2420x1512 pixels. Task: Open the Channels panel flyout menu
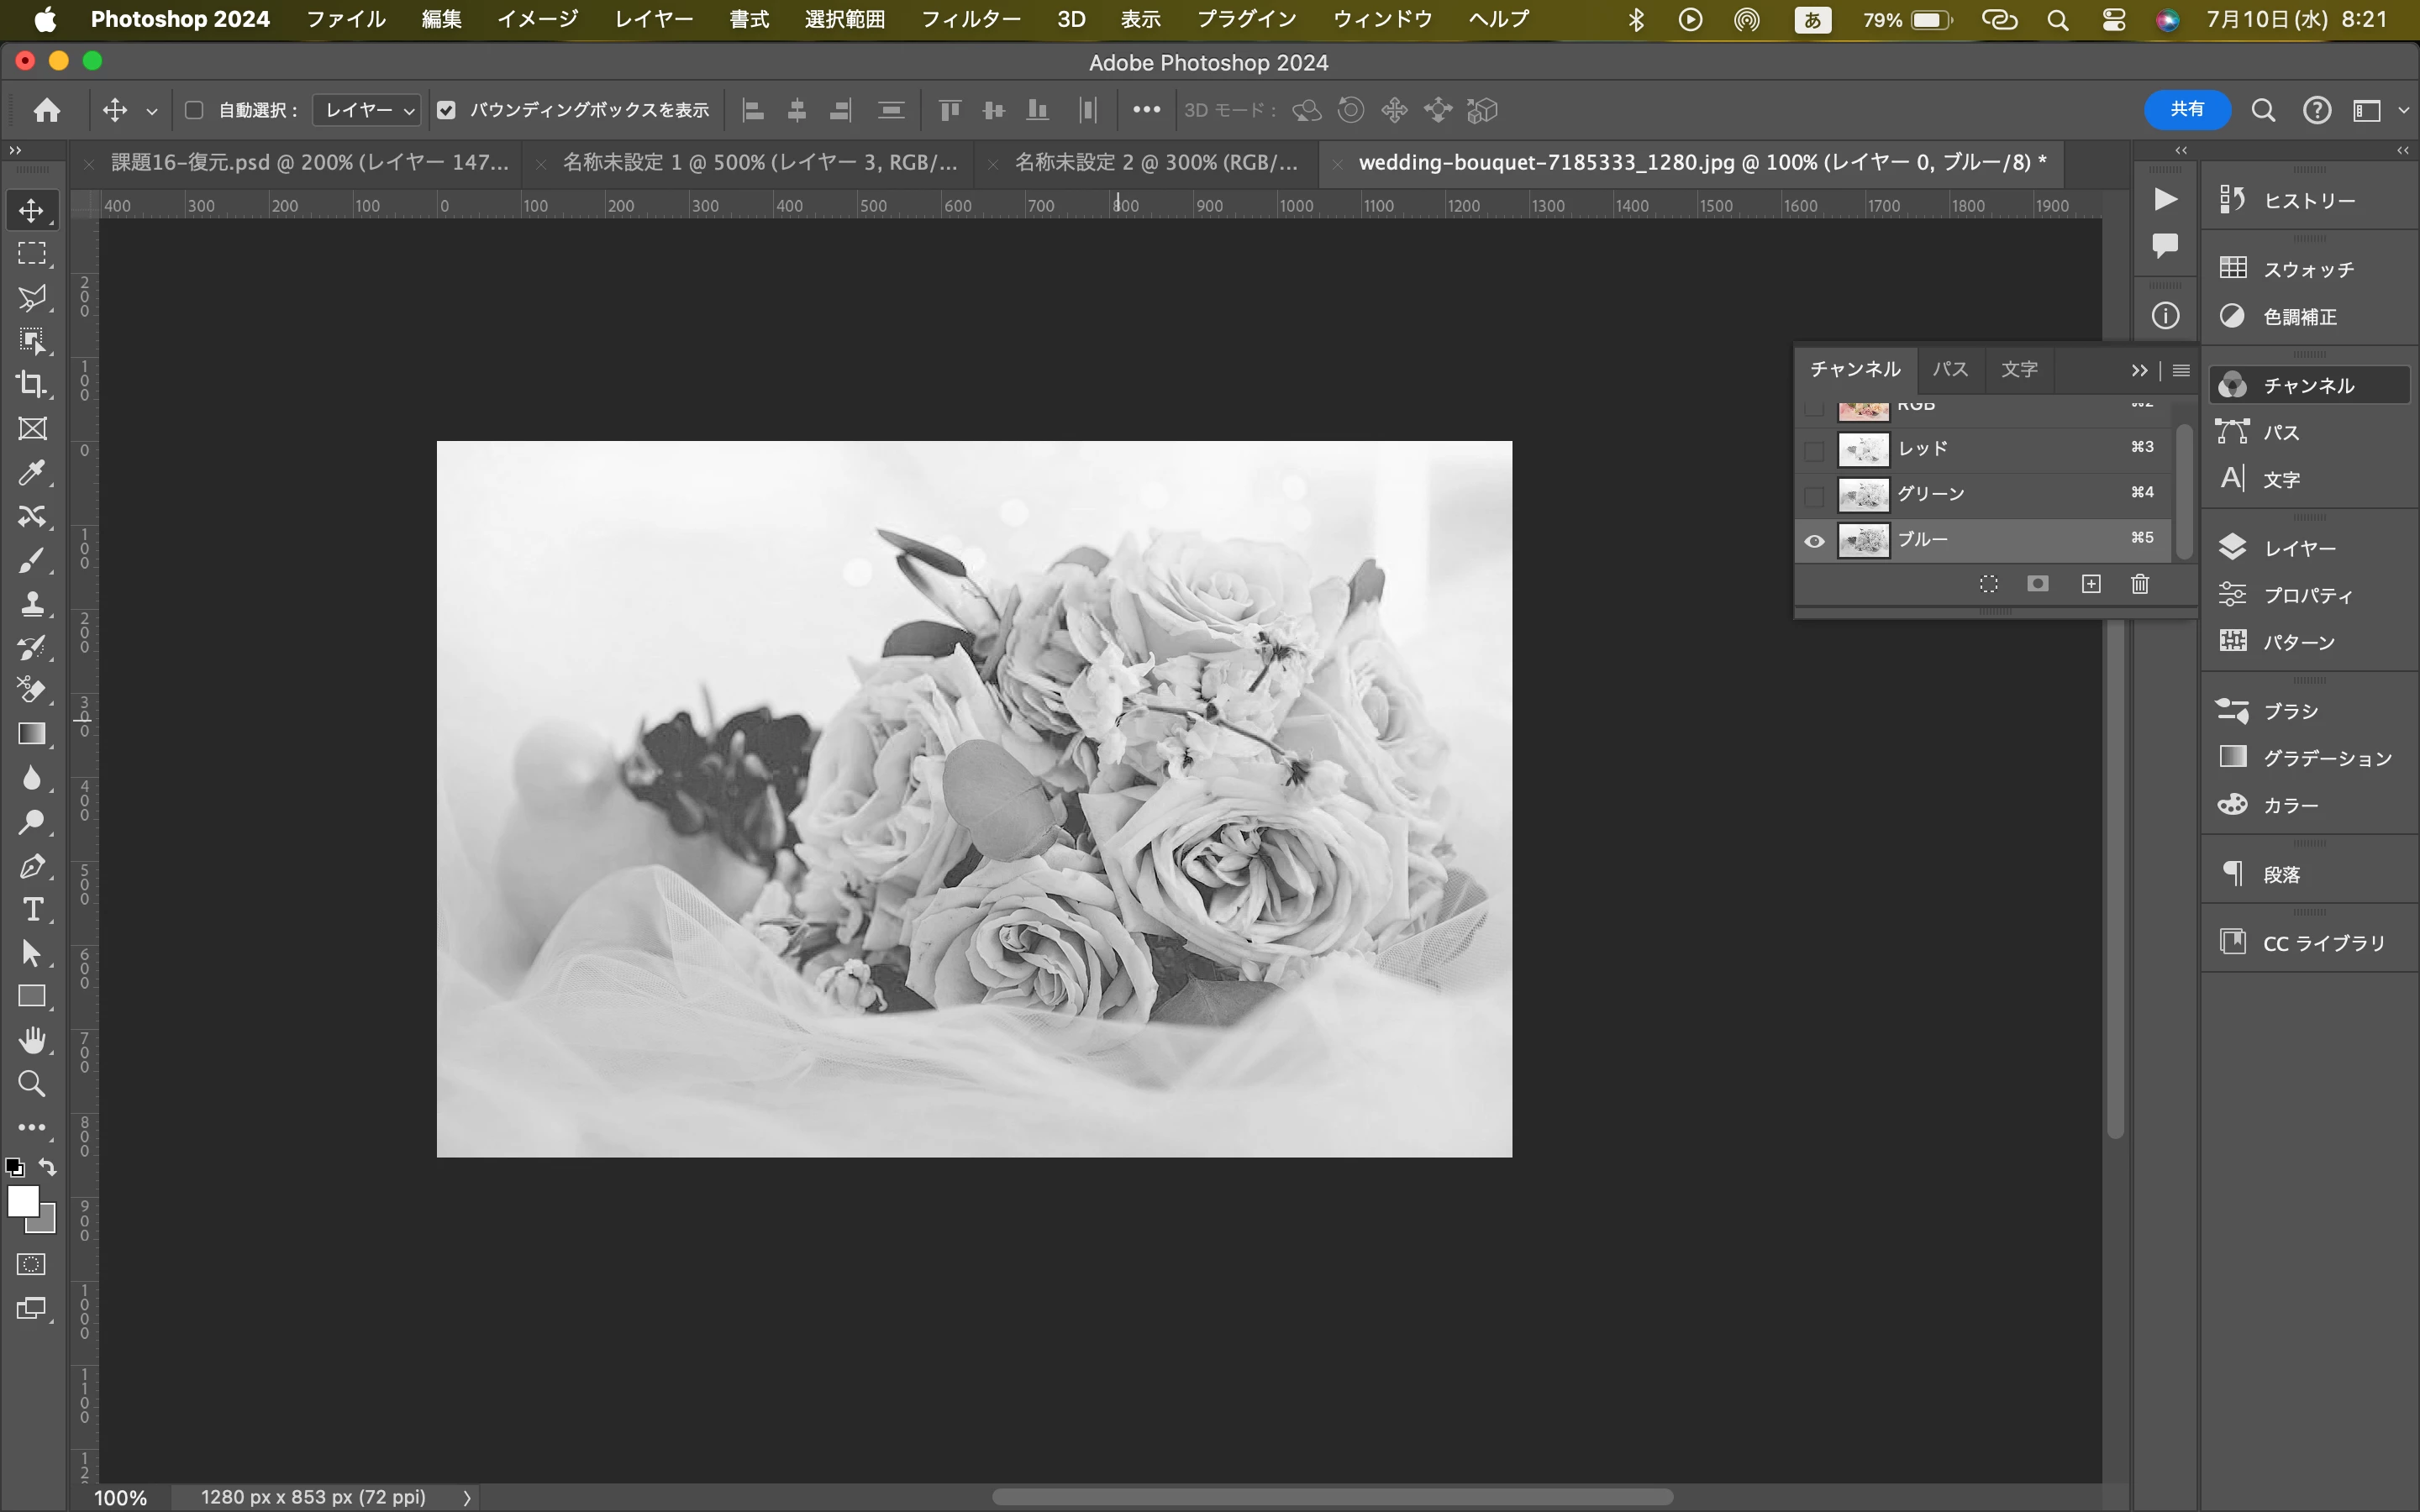(x=2182, y=370)
